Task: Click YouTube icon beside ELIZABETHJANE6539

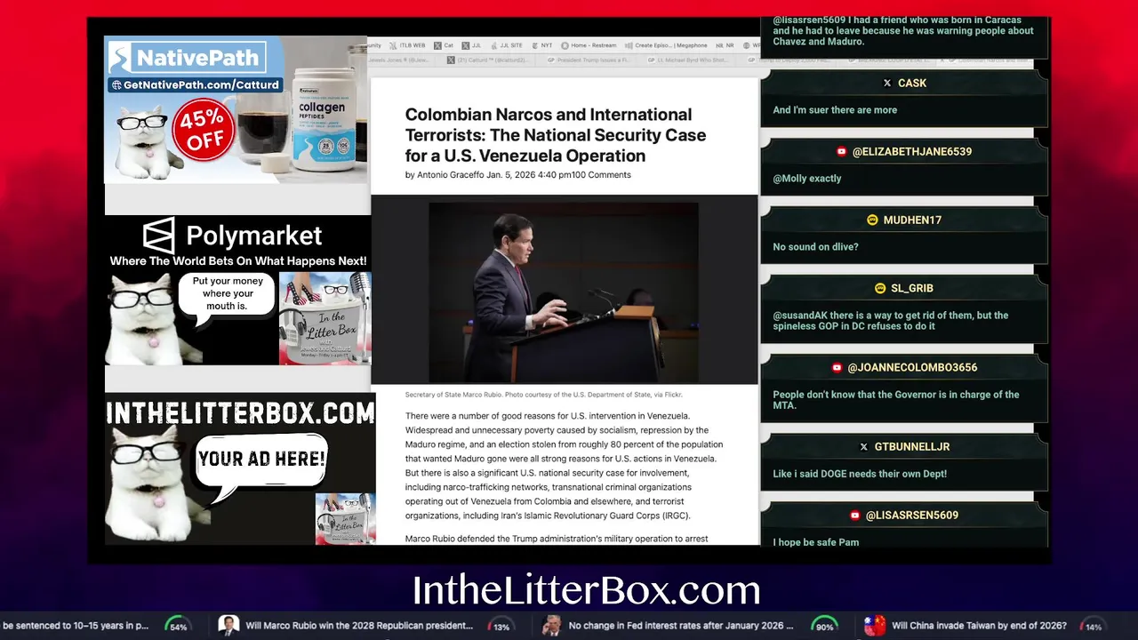Action: [x=841, y=152]
